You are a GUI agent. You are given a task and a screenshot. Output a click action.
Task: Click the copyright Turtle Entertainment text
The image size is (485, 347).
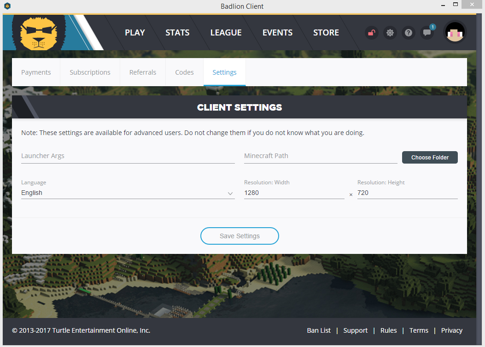(81, 330)
